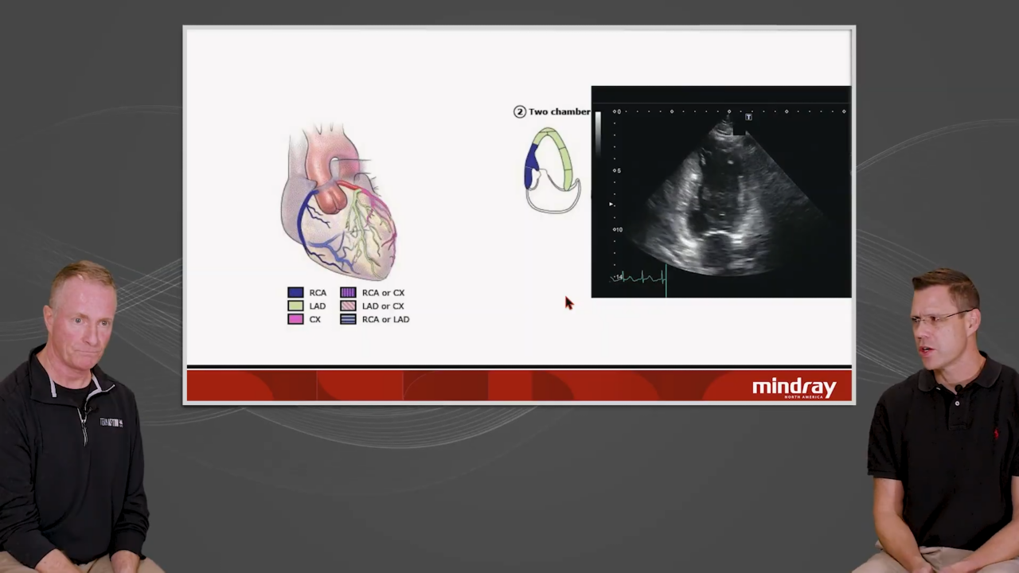The image size is (1019, 573).
Task: Click the coronary artery heart illustration
Action: (340, 203)
